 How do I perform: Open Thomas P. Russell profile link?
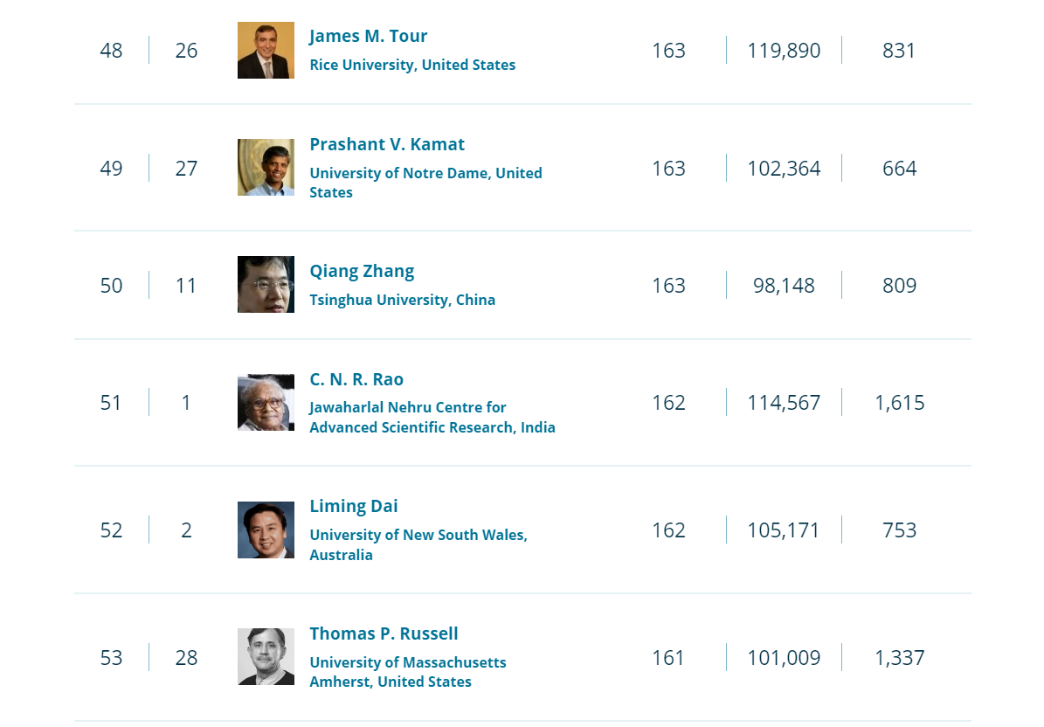pyautogui.click(x=384, y=634)
